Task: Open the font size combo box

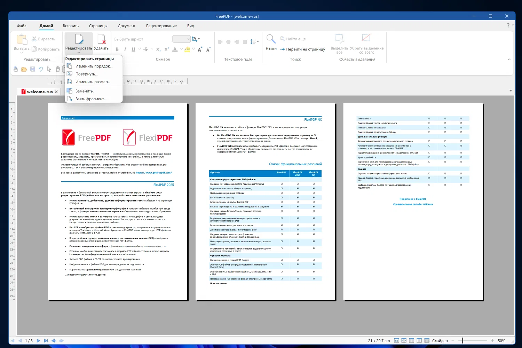Action: tap(181, 39)
